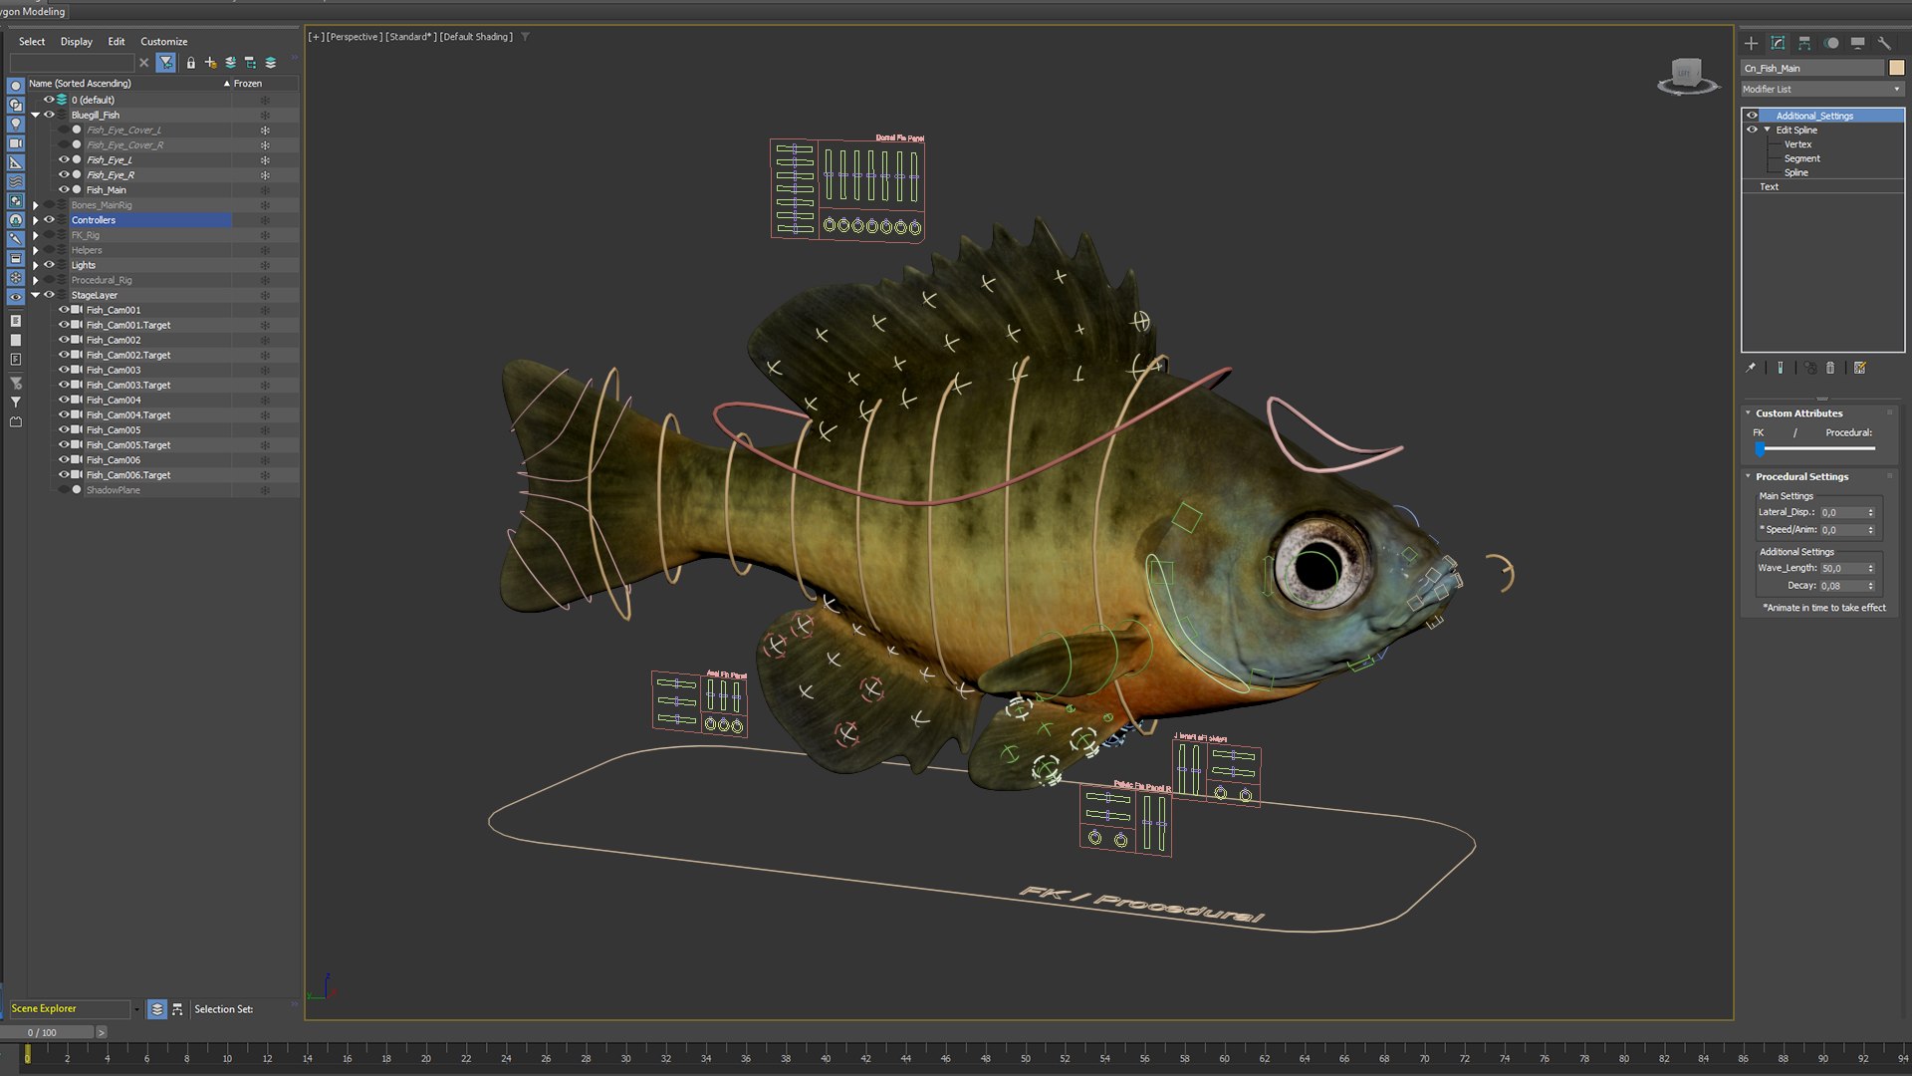Open the Edit menu in Scene Explorer
Image resolution: width=1912 pixels, height=1076 pixels.
pyautogui.click(x=117, y=42)
